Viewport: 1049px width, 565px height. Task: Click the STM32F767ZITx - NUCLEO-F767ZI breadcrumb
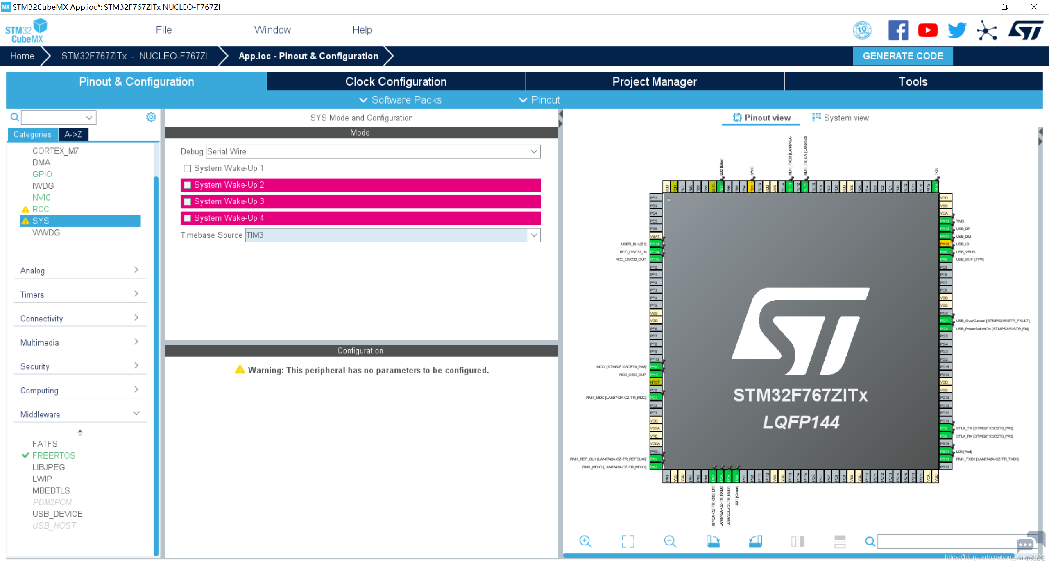[134, 56]
